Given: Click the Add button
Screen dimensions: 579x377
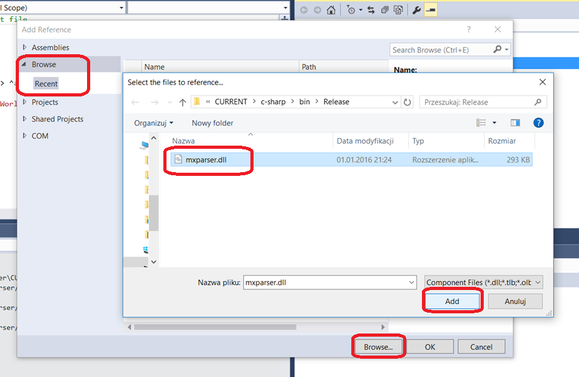Looking at the screenshot, I should coord(452,301).
